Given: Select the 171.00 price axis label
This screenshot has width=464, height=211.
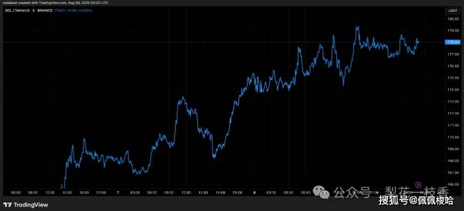Looking at the screenshot, I should [453, 126].
